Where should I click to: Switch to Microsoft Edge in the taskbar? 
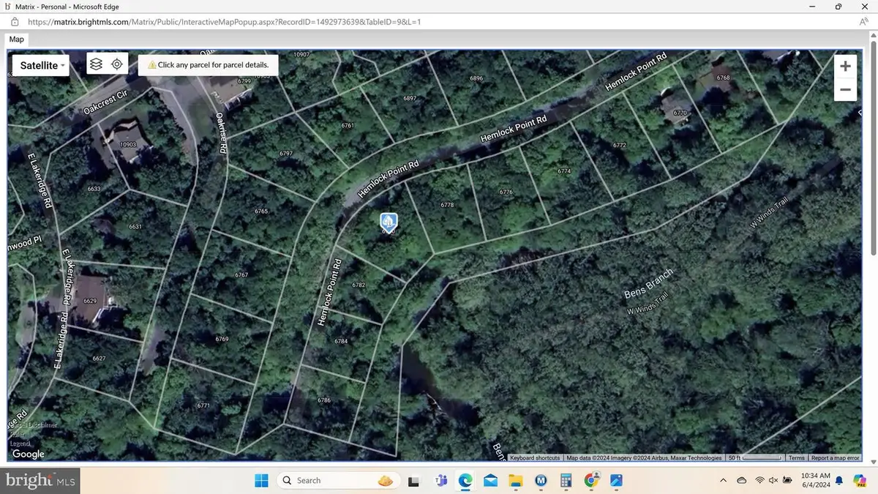[x=465, y=481]
